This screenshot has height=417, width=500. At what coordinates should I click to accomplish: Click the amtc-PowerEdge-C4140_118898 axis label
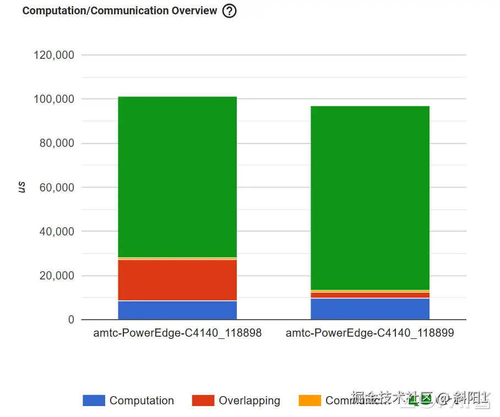pos(177,333)
